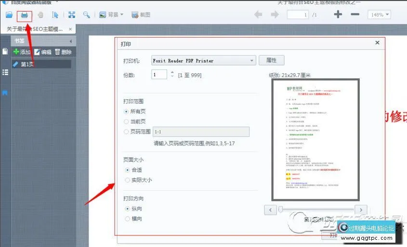This screenshot has width=407, height=247.
Task: Go to the next page arrow
Action: click(x=275, y=14)
